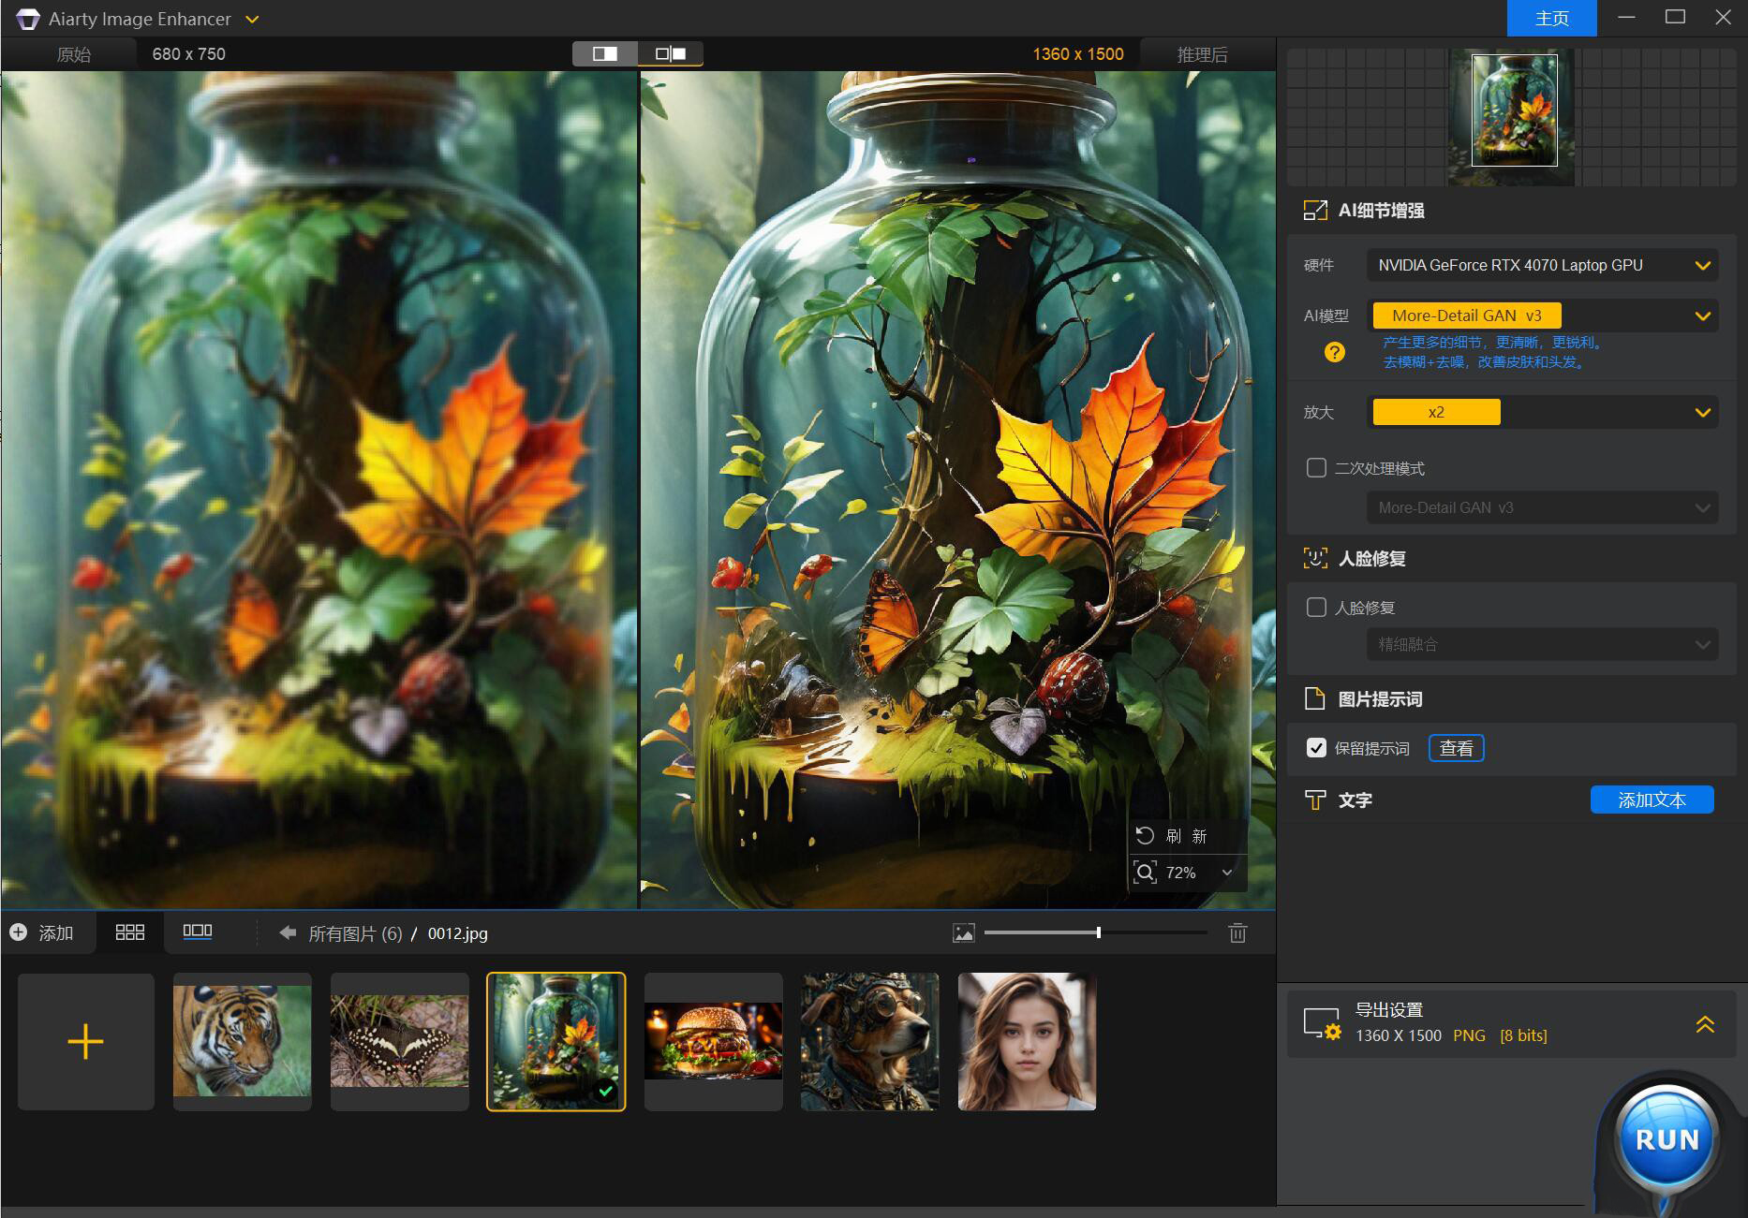
Task: Select the butterfly thumbnail
Action: 400,1042
